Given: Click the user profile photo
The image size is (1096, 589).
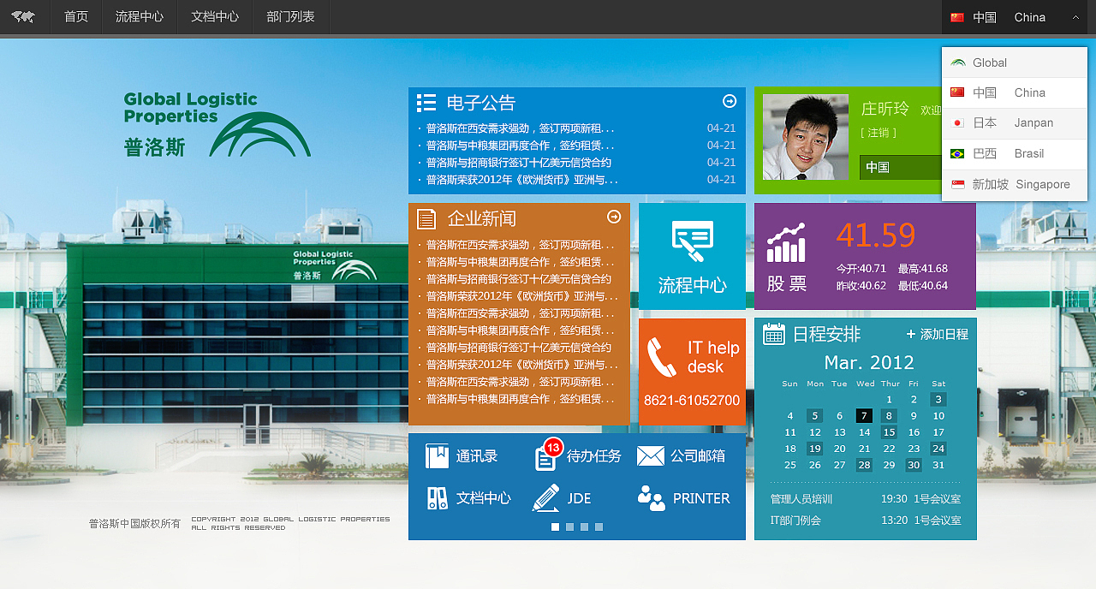Looking at the screenshot, I should coord(806,137).
